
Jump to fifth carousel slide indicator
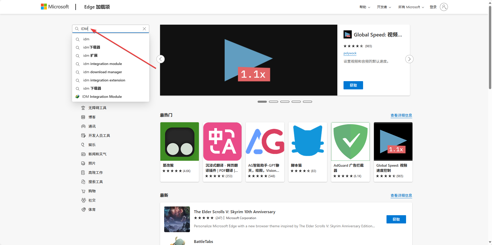[307, 102]
